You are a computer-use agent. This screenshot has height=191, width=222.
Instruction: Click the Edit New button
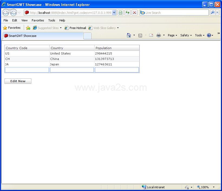tap(18, 81)
